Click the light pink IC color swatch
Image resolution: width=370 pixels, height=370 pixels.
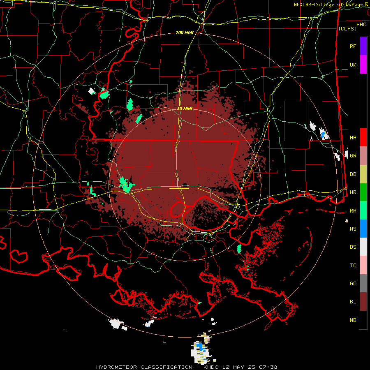(x=363, y=265)
